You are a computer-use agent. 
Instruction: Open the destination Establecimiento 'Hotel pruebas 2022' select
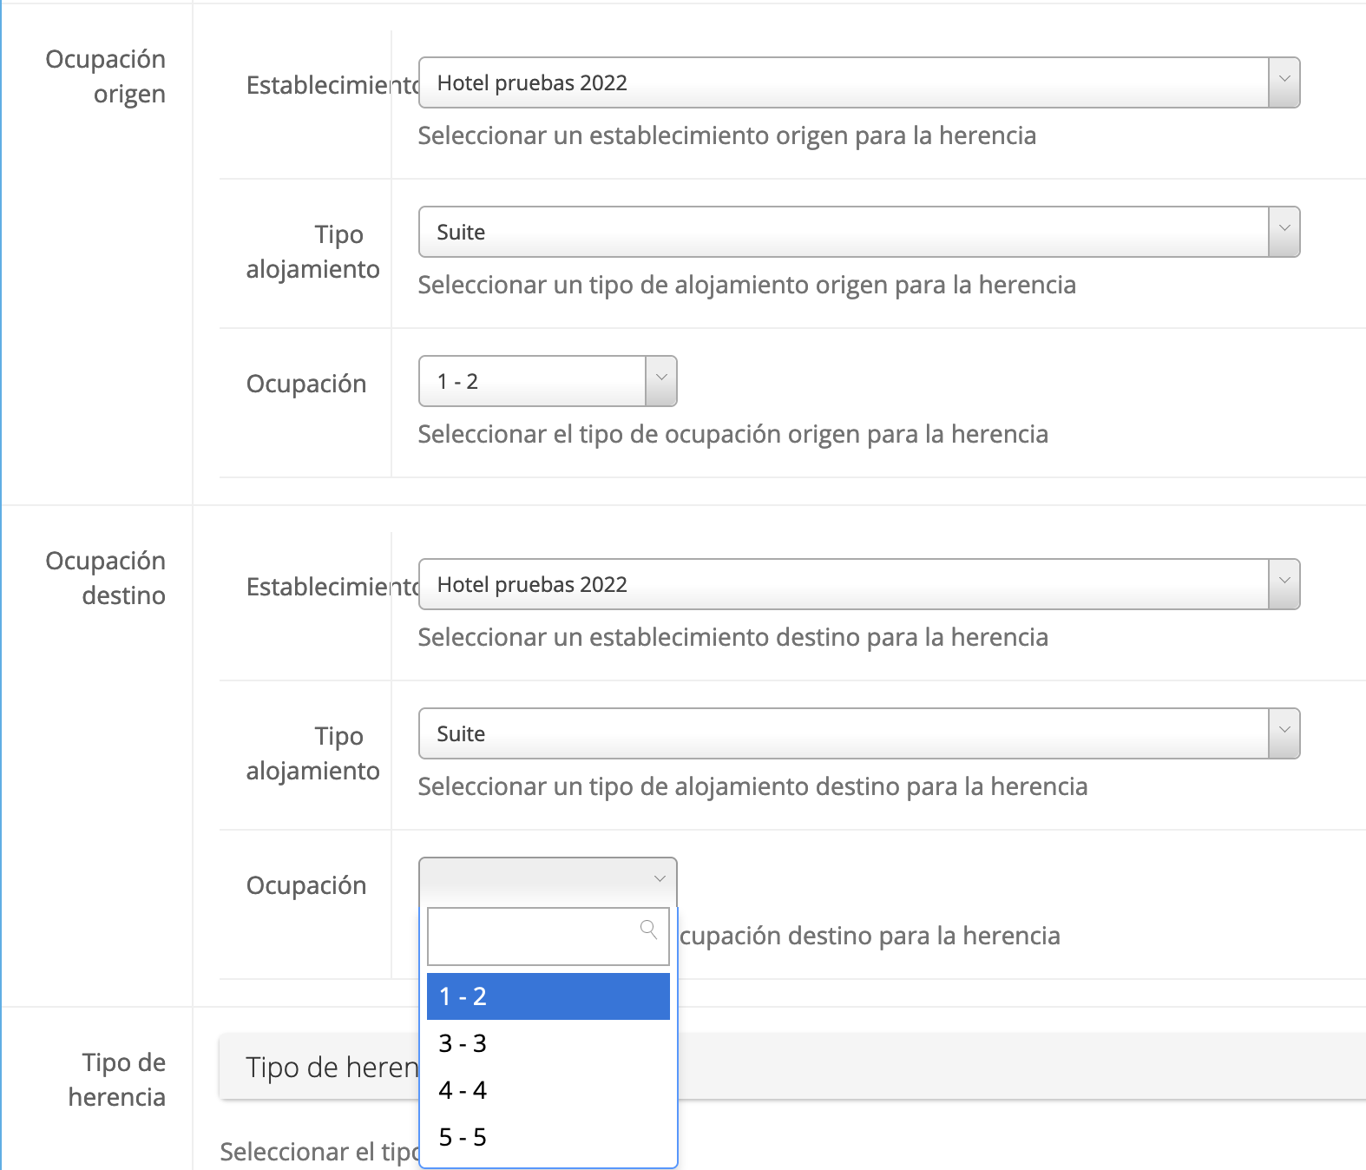point(842,585)
